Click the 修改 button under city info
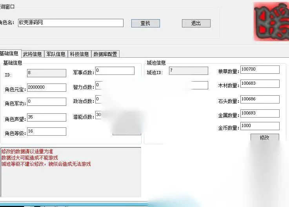Image resolution: width=289 pixels, height=207 pixels. click(x=265, y=138)
